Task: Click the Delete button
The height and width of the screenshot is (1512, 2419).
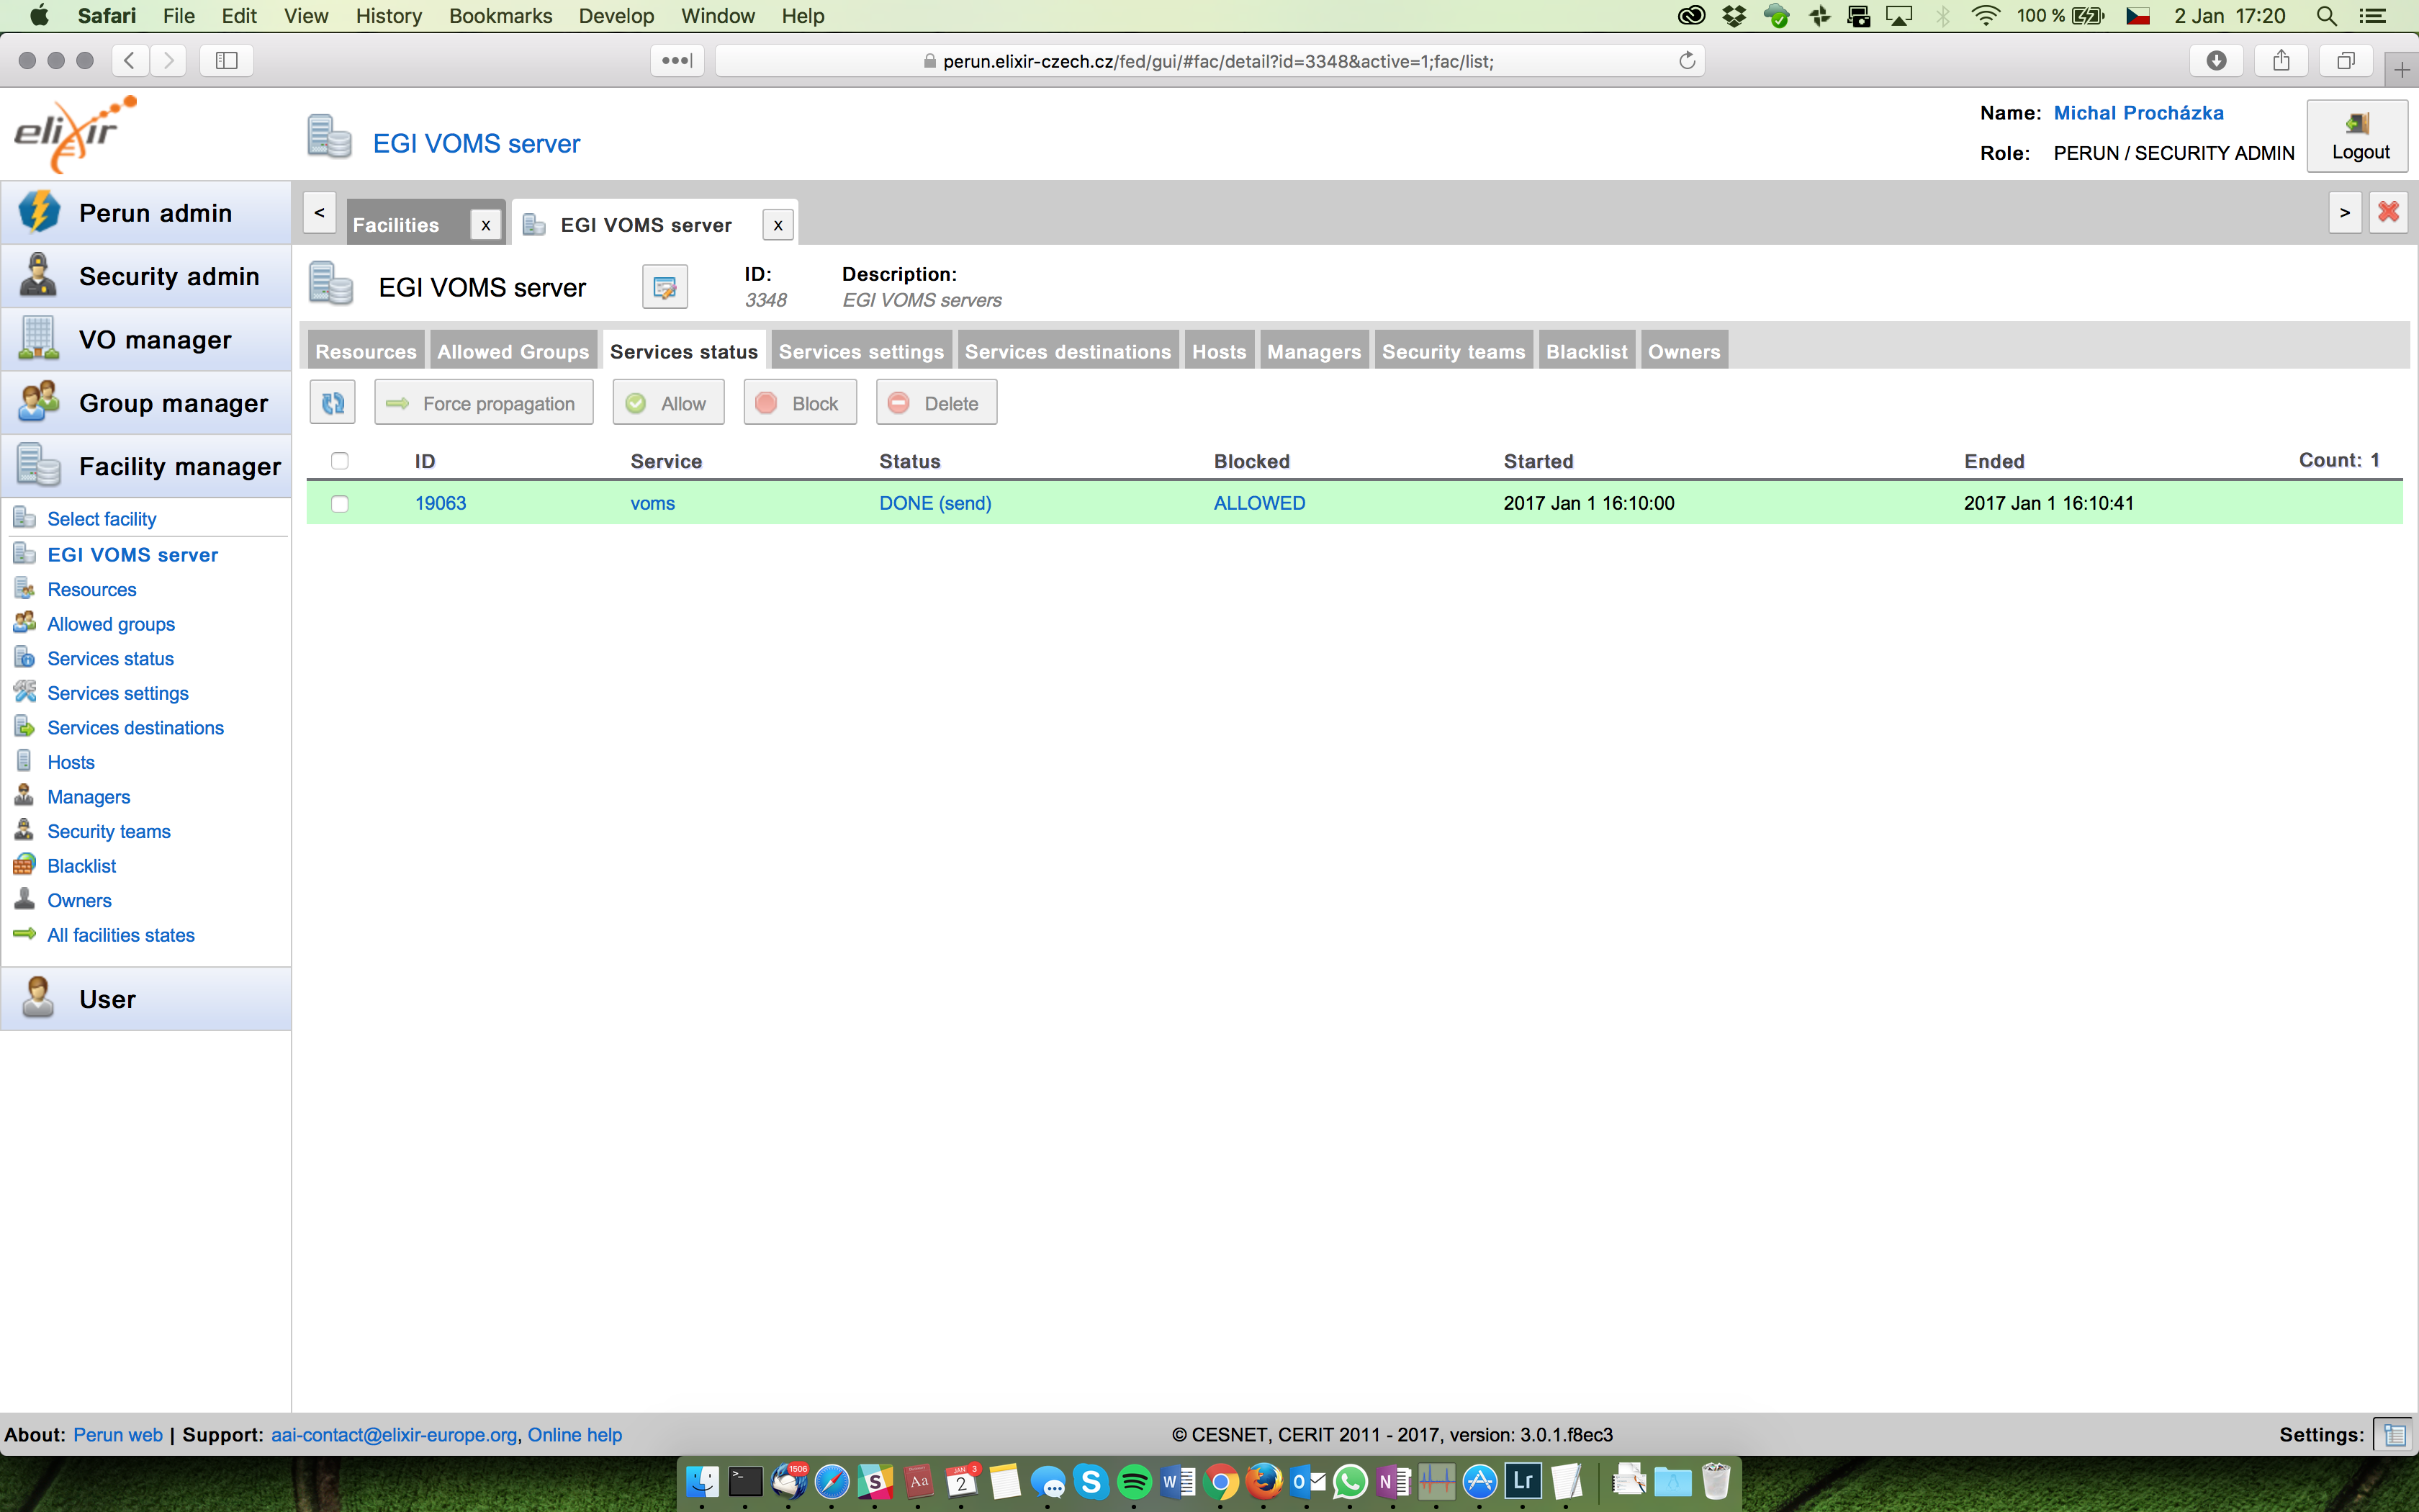Action: tap(937, 403)
